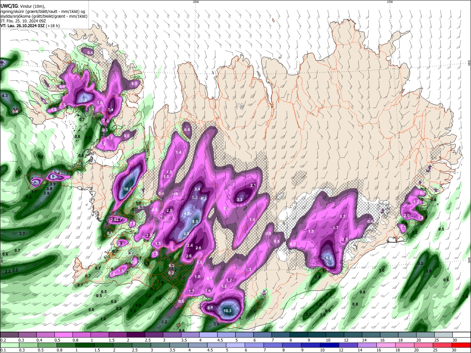
Task: Click the UWC/IG title text
Action: pyautogui.click(x=9, y=6)
